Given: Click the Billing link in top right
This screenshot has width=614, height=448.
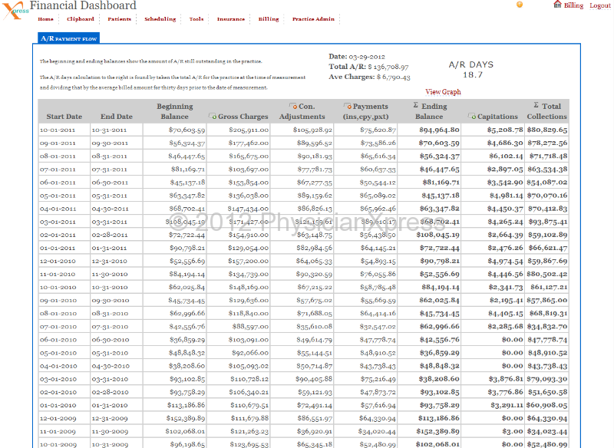Looking at the screenshot, I should tap(574, 6).
